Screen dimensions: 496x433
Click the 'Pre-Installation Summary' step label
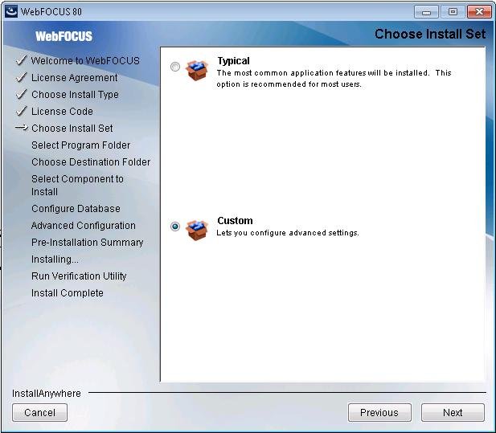click(x=88, y=243)
